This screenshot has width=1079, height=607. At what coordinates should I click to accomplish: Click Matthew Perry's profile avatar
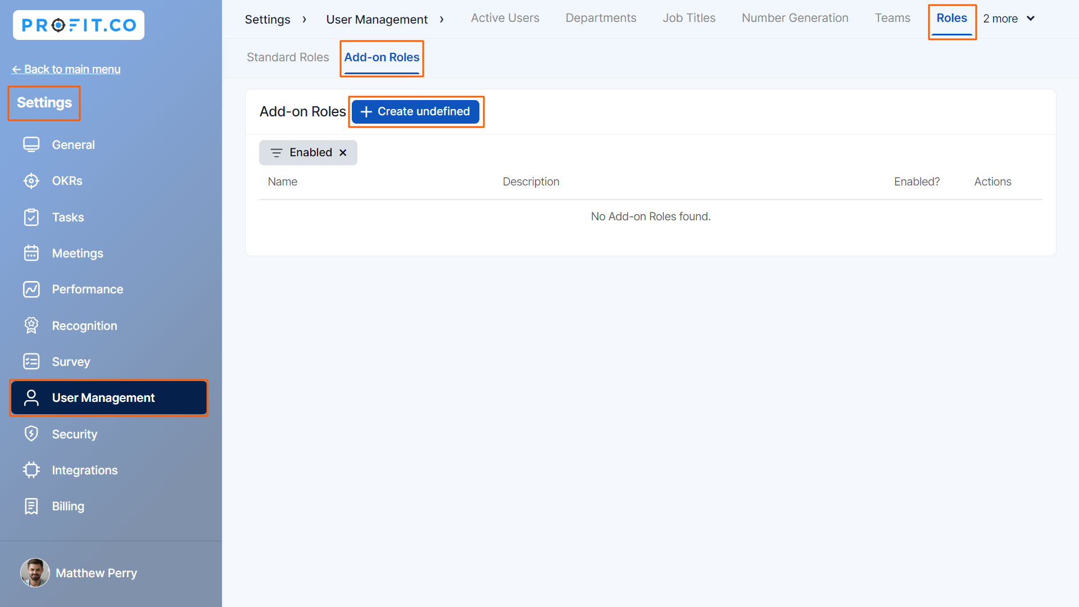35,573
